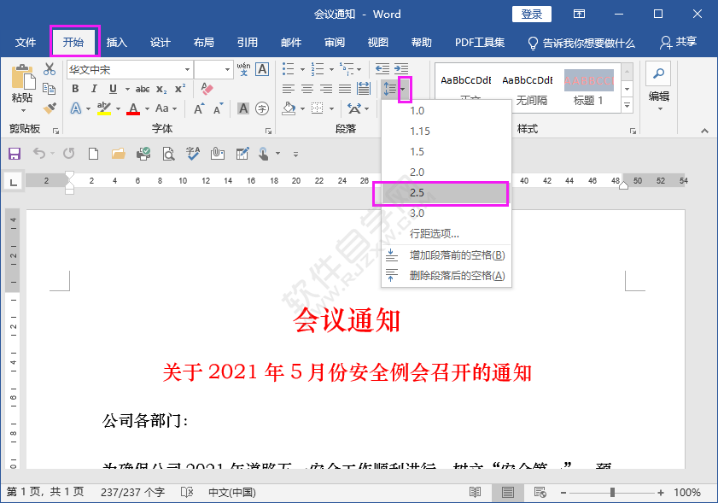Expand the styles gallery more arrow
This screenshot has height=503, width=718.
click(628, 106)
